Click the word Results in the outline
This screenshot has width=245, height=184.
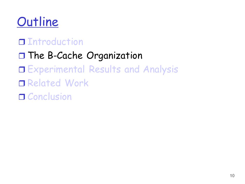(x=105, y=69)
